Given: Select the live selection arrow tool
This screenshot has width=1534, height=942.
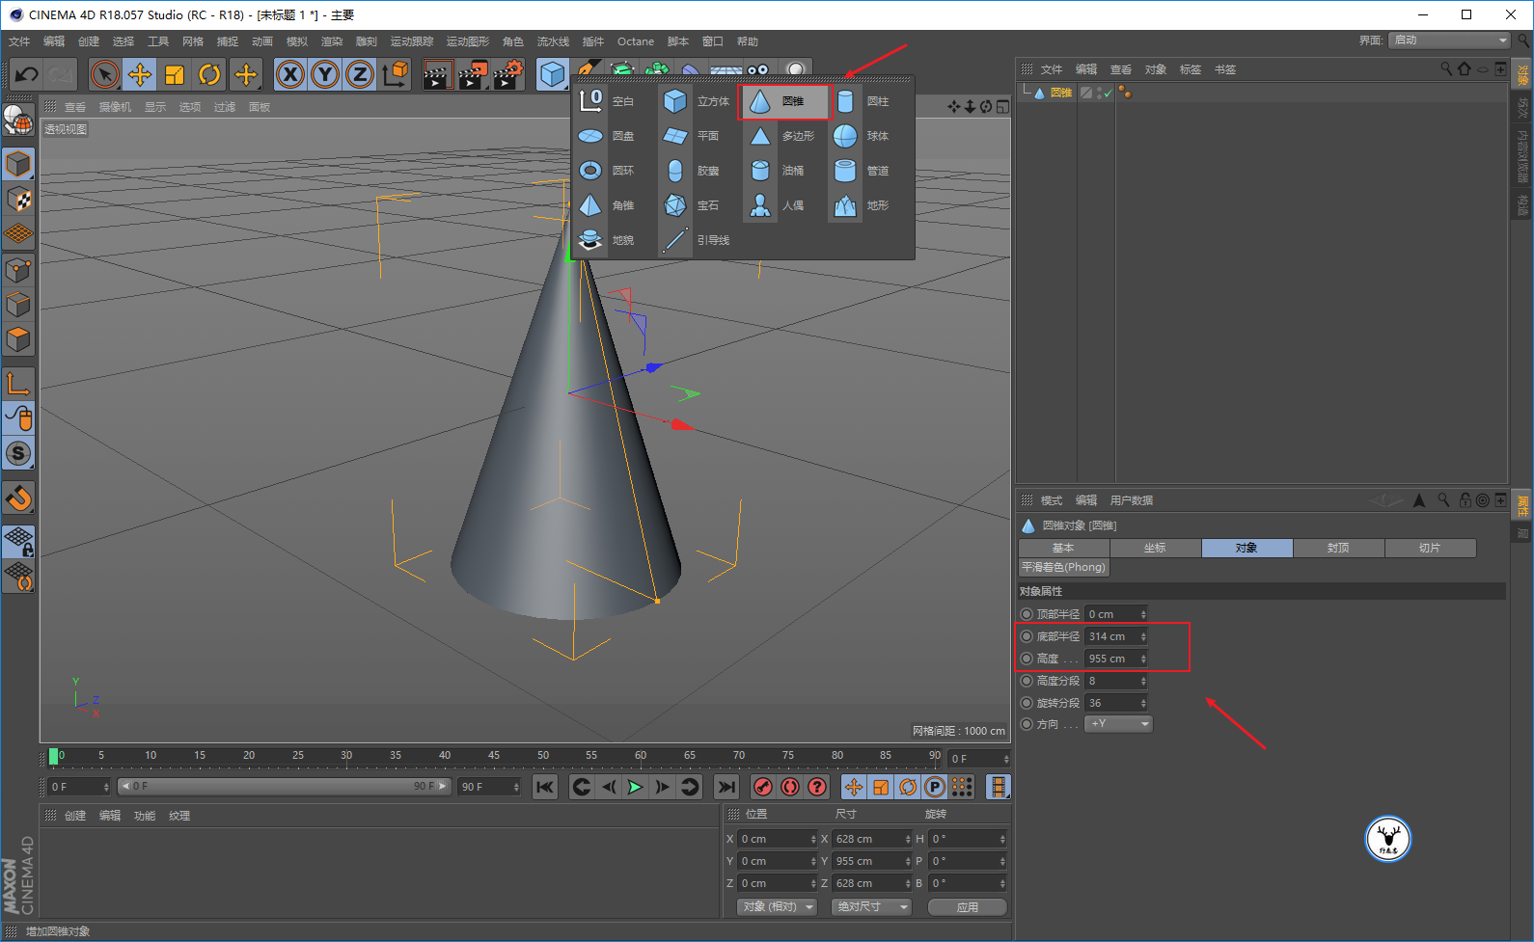Looking at the screenshot, I should click(x=105, y=74).
